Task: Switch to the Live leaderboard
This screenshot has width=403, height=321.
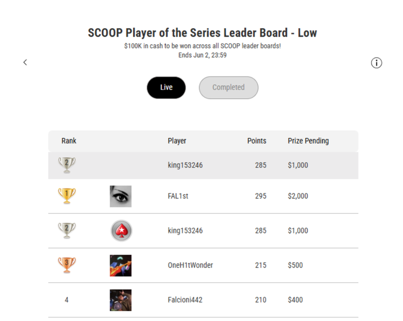Action: click(x=166, y=88)
